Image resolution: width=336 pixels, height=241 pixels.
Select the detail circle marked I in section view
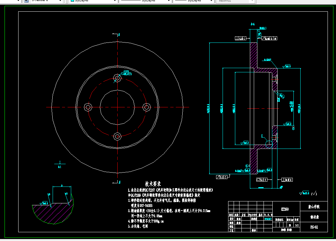(x=269, y=144)
